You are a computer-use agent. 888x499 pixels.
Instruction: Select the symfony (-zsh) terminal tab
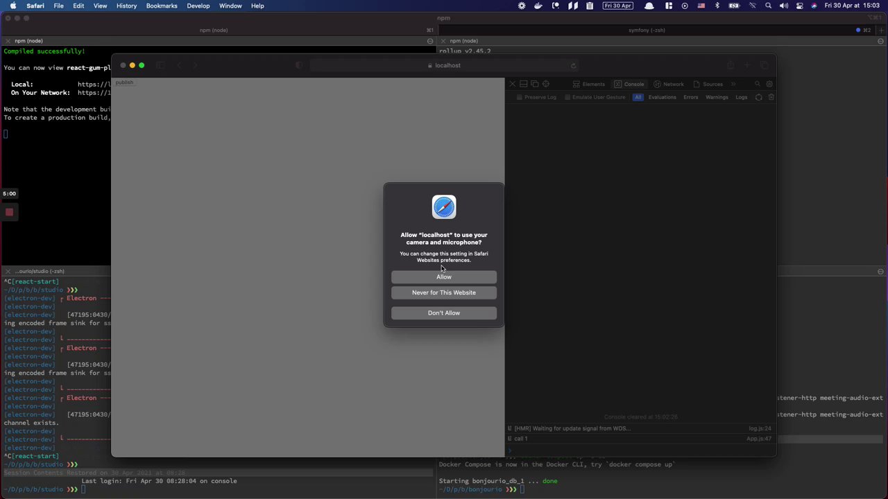click(647, 30)
